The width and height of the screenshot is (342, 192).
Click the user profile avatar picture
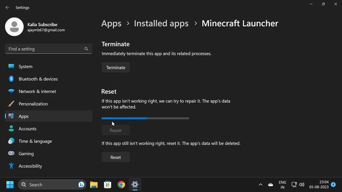[x=14, y=27]
